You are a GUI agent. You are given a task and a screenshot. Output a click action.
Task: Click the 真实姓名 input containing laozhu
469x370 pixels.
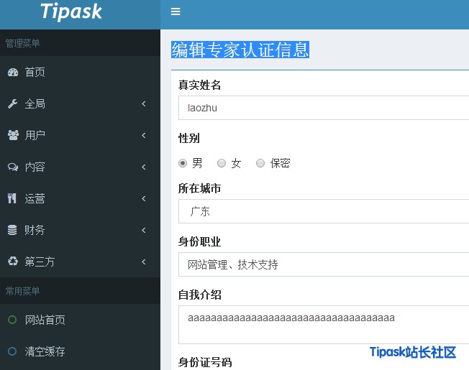coord(324,108)
